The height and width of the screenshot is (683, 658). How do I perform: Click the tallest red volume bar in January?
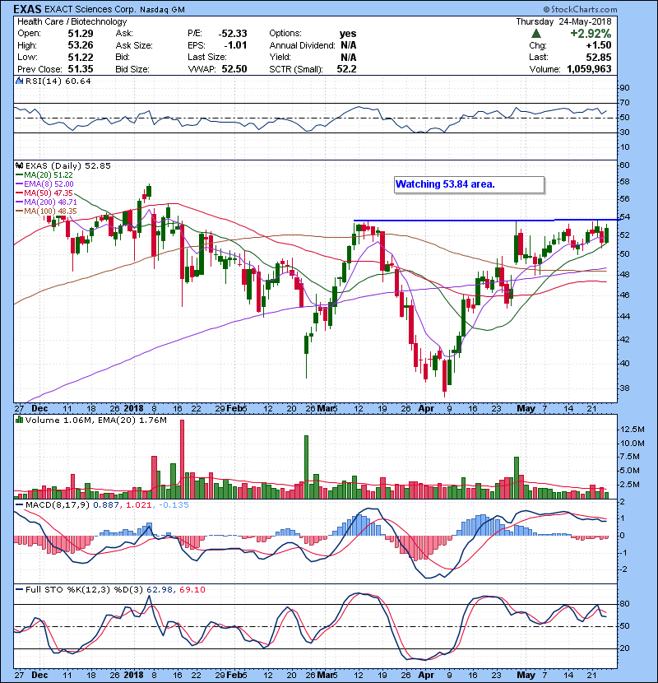[x=182, y=459]
